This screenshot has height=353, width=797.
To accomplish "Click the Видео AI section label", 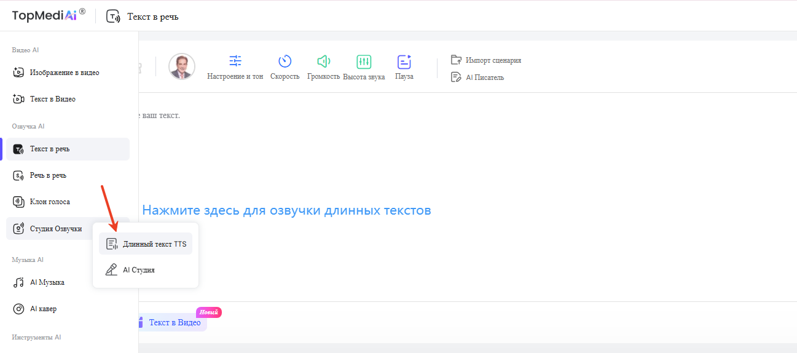I will coord(25,50).
